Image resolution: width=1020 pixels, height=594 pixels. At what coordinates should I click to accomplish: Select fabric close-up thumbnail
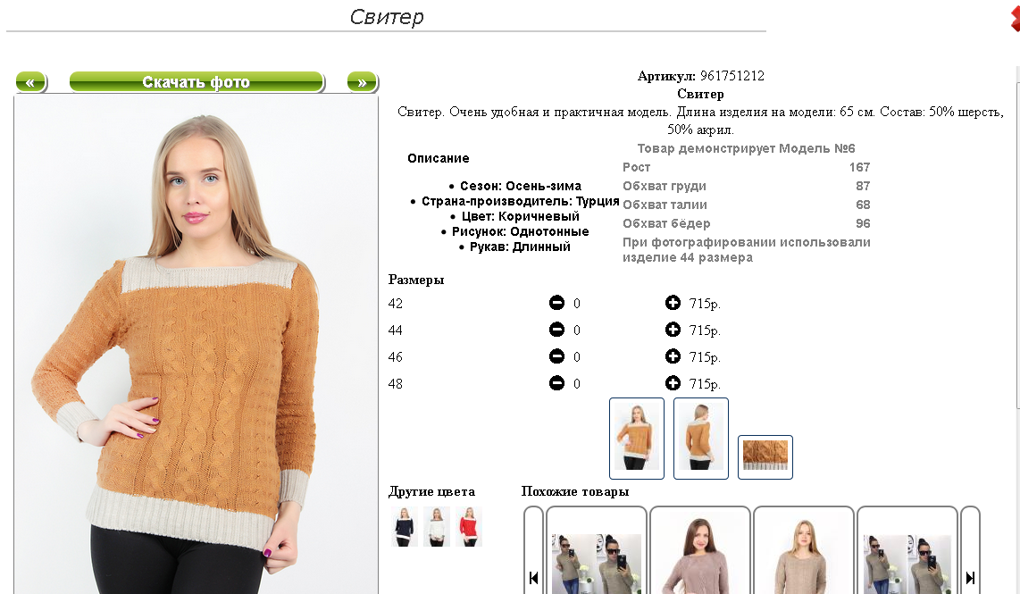tap(765, 456)
